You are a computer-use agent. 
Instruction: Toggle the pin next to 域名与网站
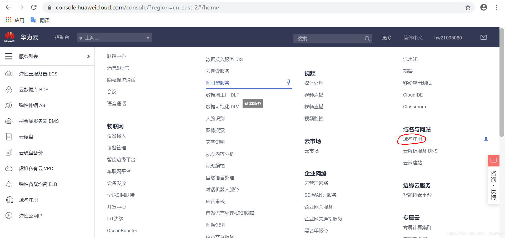click(486, 139)
